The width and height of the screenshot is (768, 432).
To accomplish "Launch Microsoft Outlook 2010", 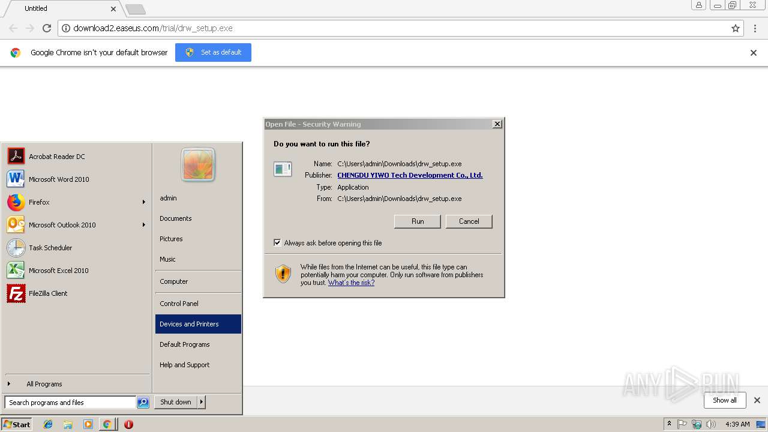I will pos(76,225).
